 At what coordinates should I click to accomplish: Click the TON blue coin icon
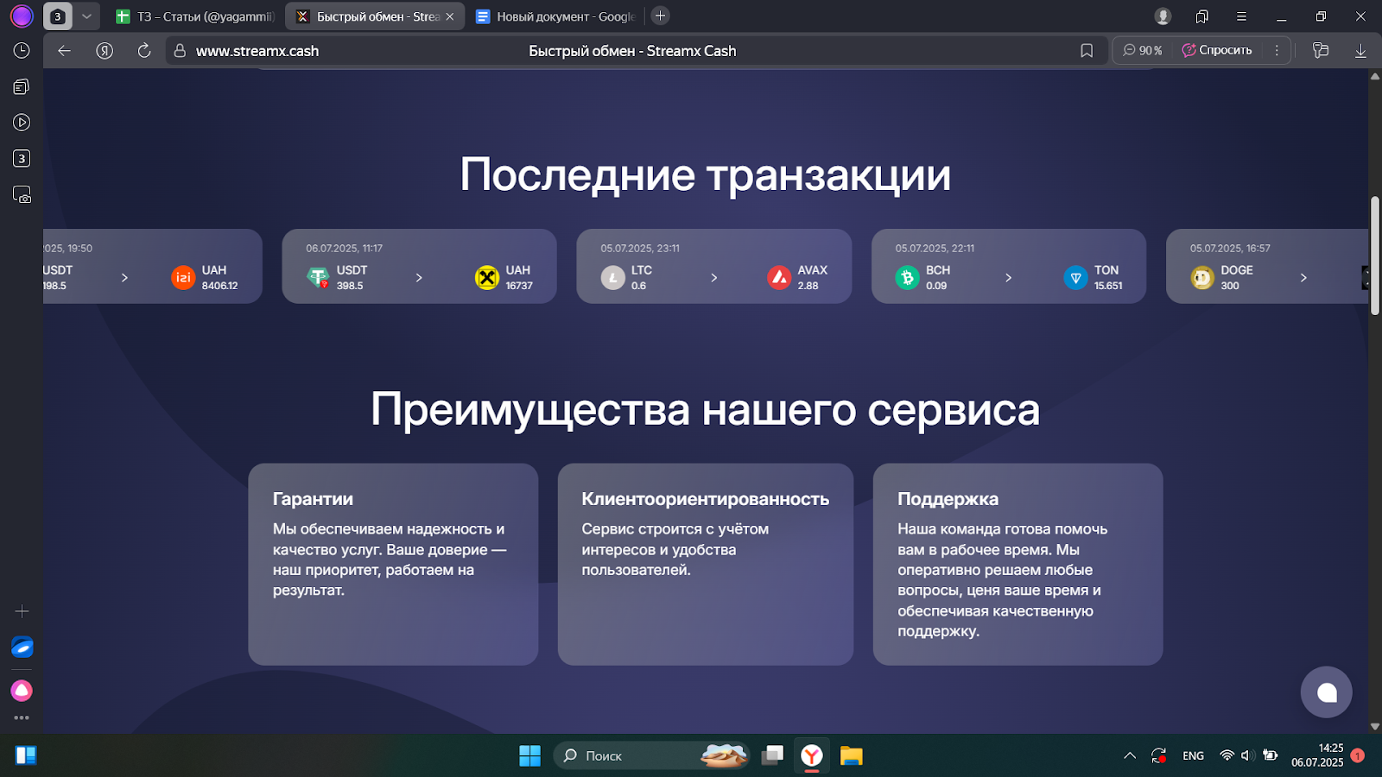point(1075,277)
